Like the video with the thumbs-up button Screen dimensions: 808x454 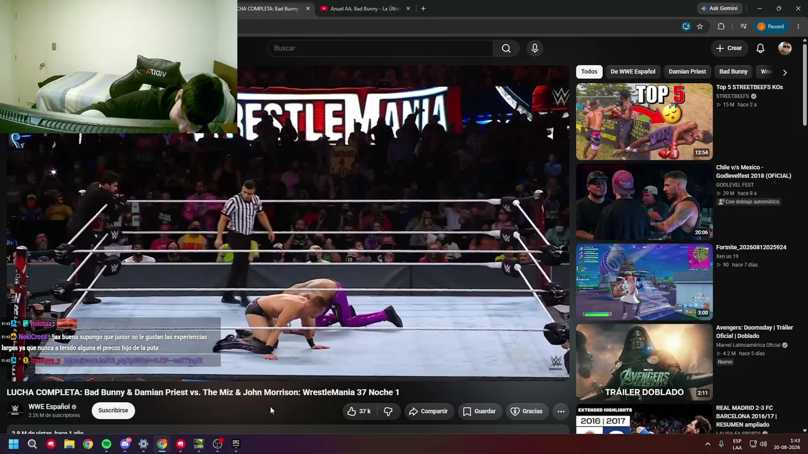click(359, 411)
